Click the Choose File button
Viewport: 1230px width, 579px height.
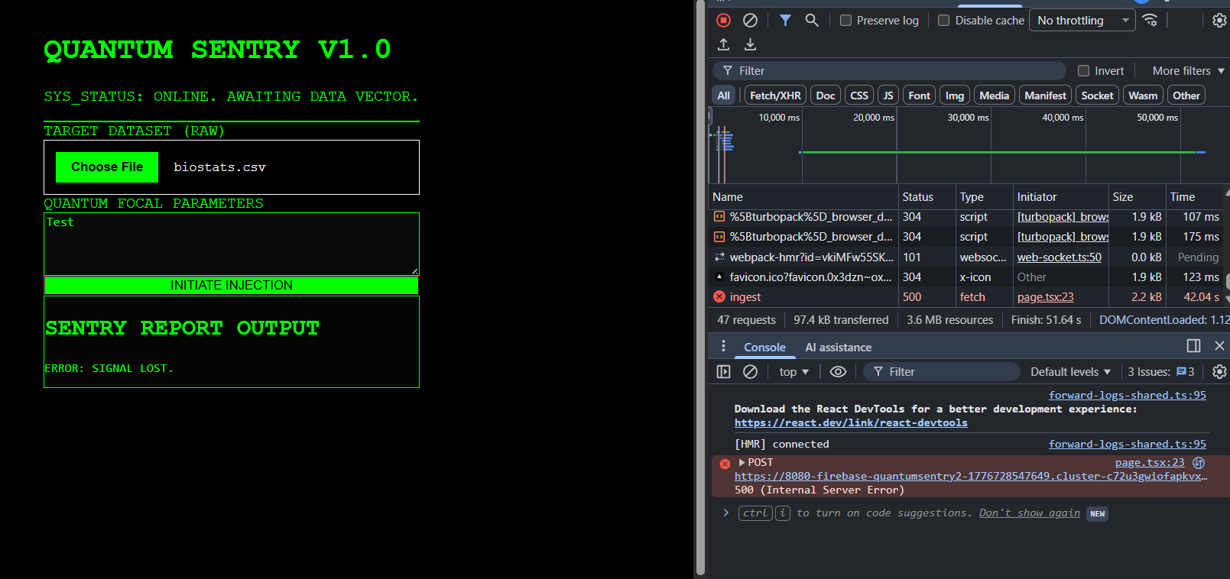pyautogui.click(x=107, y=167)
